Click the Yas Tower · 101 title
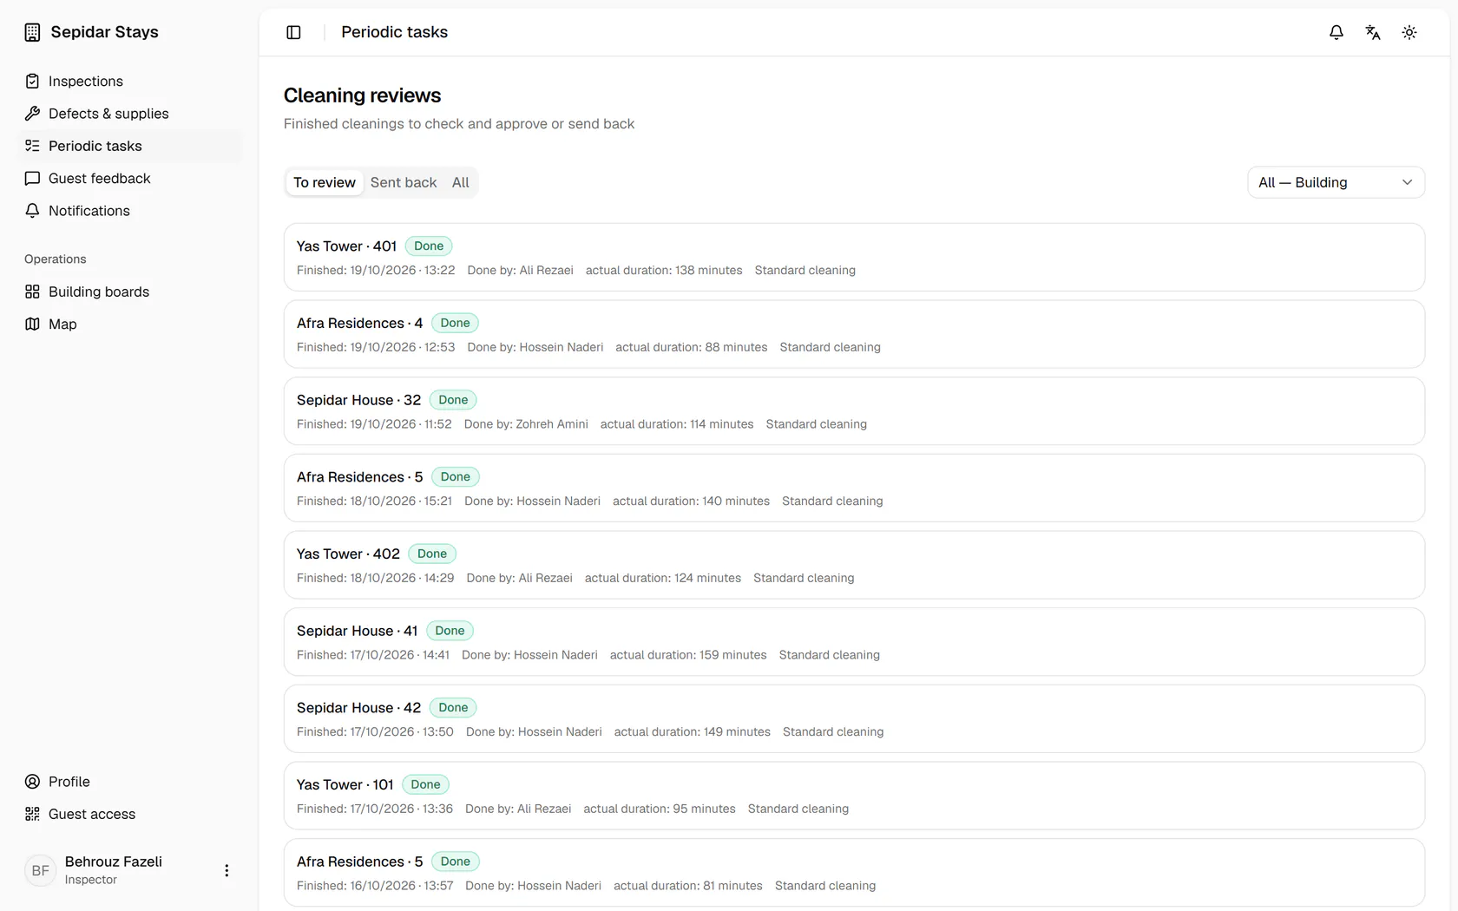Image resolution: width=1458 pixels, height=911 pixels. pyautogui.click(x=345, y=784)
